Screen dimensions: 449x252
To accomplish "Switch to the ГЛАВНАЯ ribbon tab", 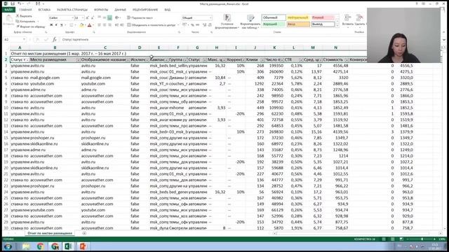I will pos(25,10).
